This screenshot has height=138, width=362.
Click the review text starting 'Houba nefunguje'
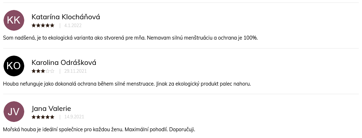[x=127, y=84]
